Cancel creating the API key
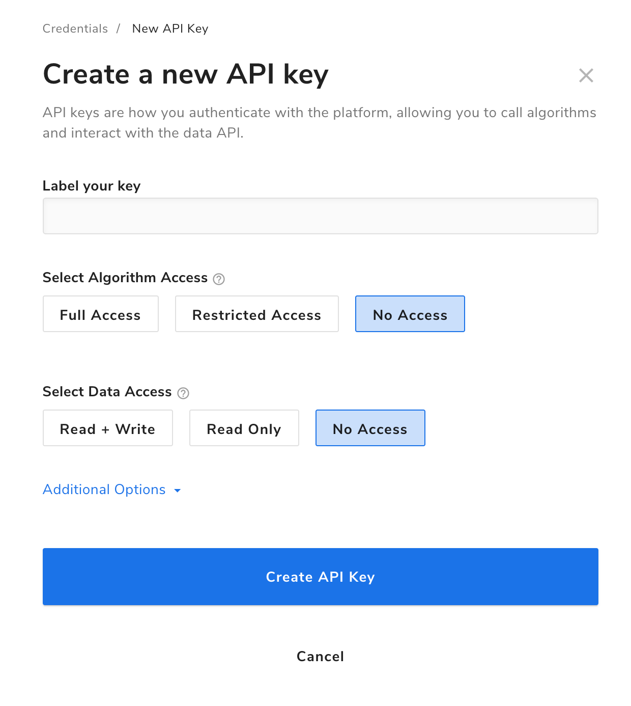The width and height of the screenshot is (631, 706). point(320,656)
